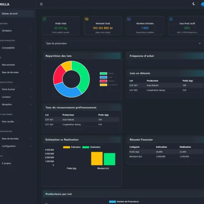This screenshot has width=204, height=204.
Task: Toggle the red legend swatch of the donut chart
Action: tap(103, 81)
